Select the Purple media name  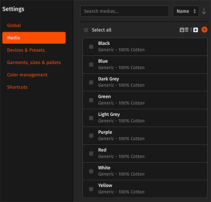tap(105, 132)
